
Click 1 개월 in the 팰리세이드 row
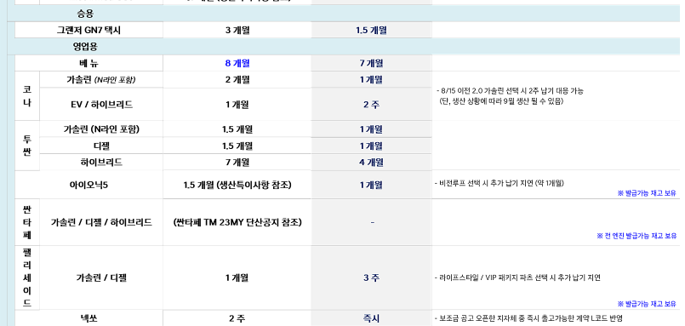pos(237,277)
